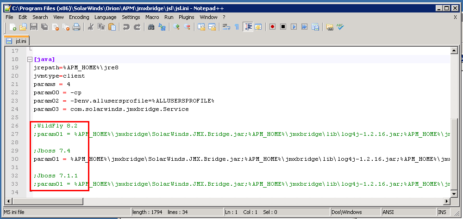Zoom out with the magnifier minus icon
463x219 pixels.
coord(187,27)
